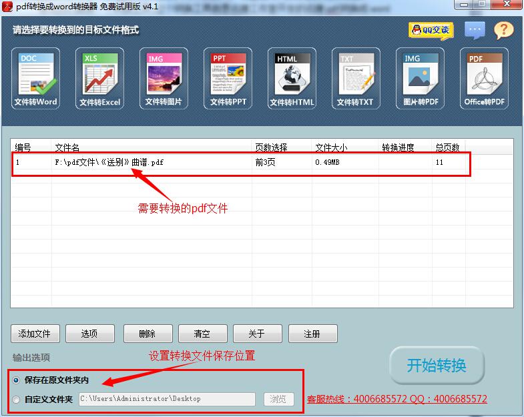Image resolution: width=524 pixels, height=417 pixels.
Task: Pick the 文件转TXT conversion icon
Action: click(x=356, y=78)
